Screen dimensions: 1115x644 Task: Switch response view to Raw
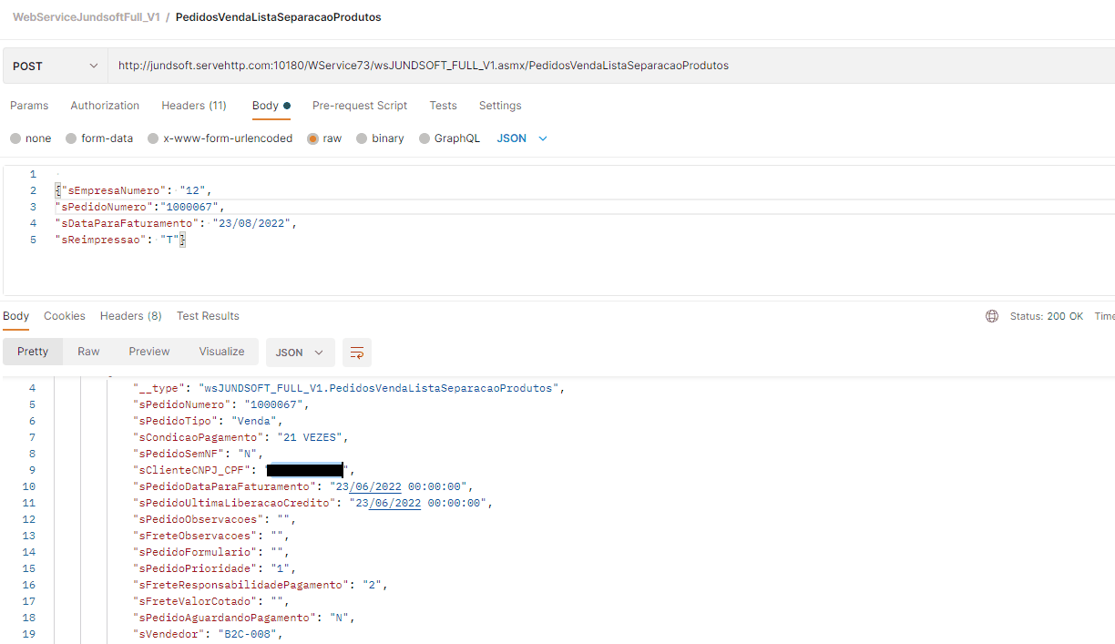88,352
